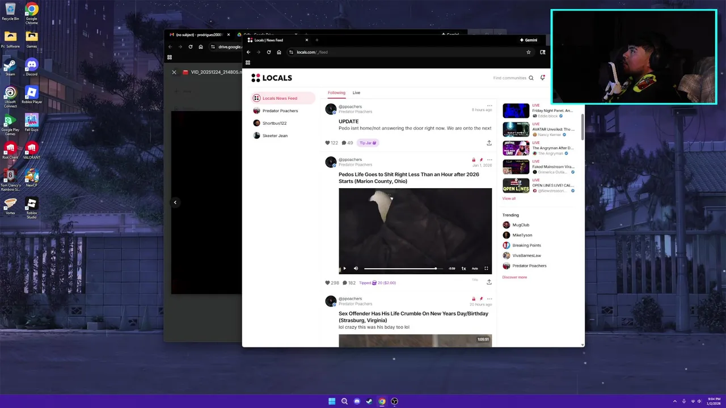The image size is (726, 408).
Task: Open the Discord desktop shortcut
Action: [x=32, y=67]
